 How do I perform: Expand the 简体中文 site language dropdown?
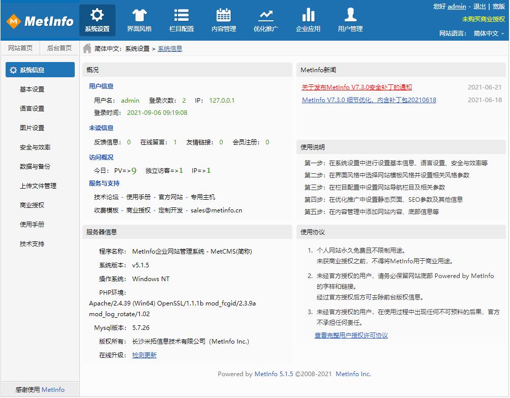click(x=489, y=34)
